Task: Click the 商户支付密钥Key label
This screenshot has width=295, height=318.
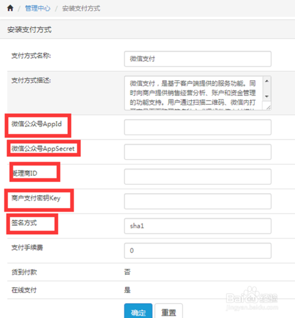Action: pyautogui.click(x=36, y=198)
